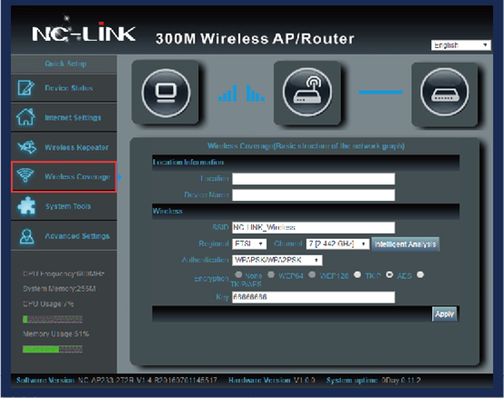Click the Location input field
The width and height of the screenshot is (504, 398).
tap(313, 179)
